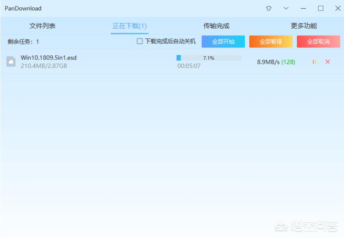Image resolution: width=344 pixels, height=238 pixels.
Task: Click the file icon of Win10.1809.5in1.esd
Action: (11, 62)
